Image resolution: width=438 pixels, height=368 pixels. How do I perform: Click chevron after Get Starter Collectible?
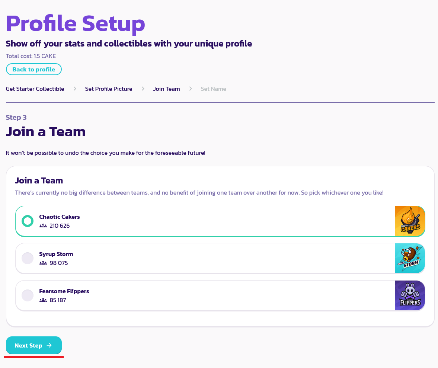tap(75, 89)
